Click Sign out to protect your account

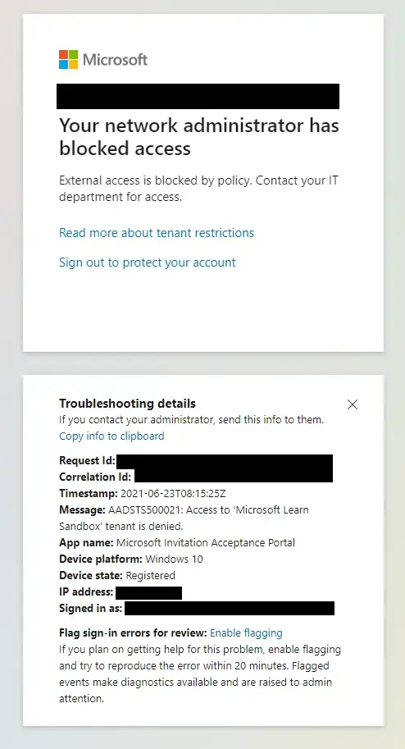(147, 263)
